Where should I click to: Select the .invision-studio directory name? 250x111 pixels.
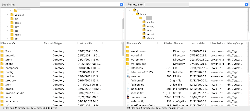15,93
